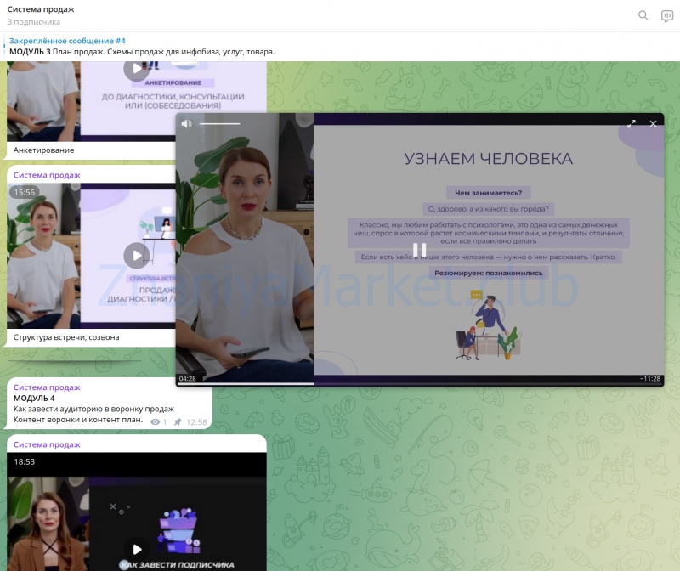Play the 15:56 'Структура встречи' video
680x571 pixels.
136,255
